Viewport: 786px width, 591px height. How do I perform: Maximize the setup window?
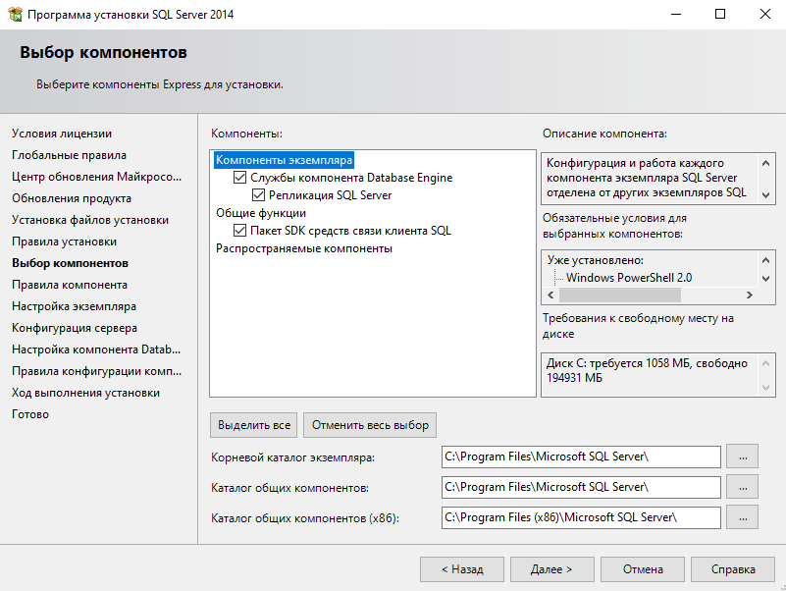point(720,14)
